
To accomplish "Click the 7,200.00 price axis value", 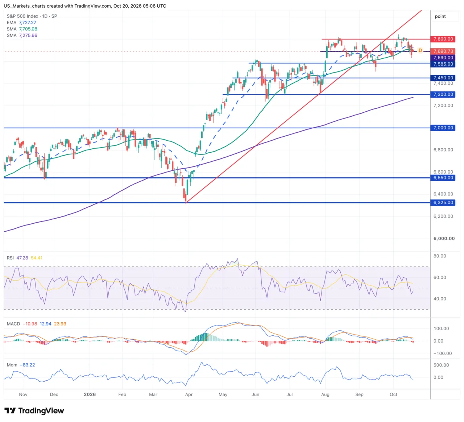I will pos(443,105).
